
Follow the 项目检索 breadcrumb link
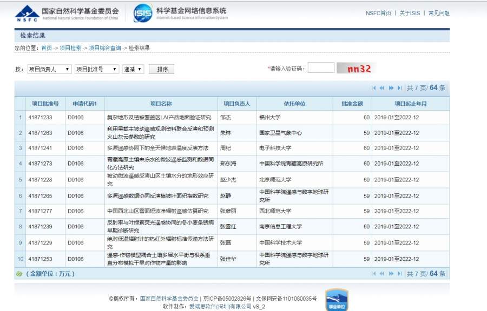(70, 48)
